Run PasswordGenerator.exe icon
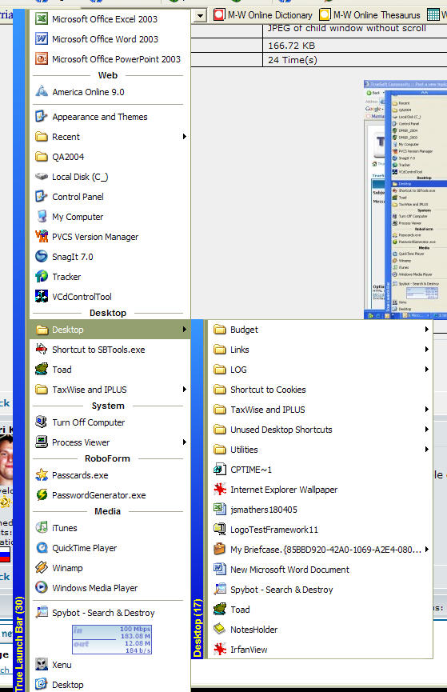The image size is (447, 692). click(42, 495)
